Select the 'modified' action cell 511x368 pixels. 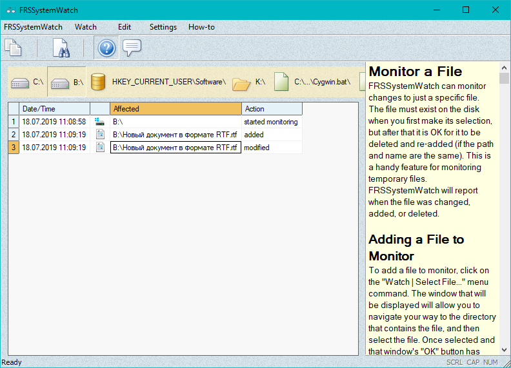pyautogui.click(x=272, y=148)
